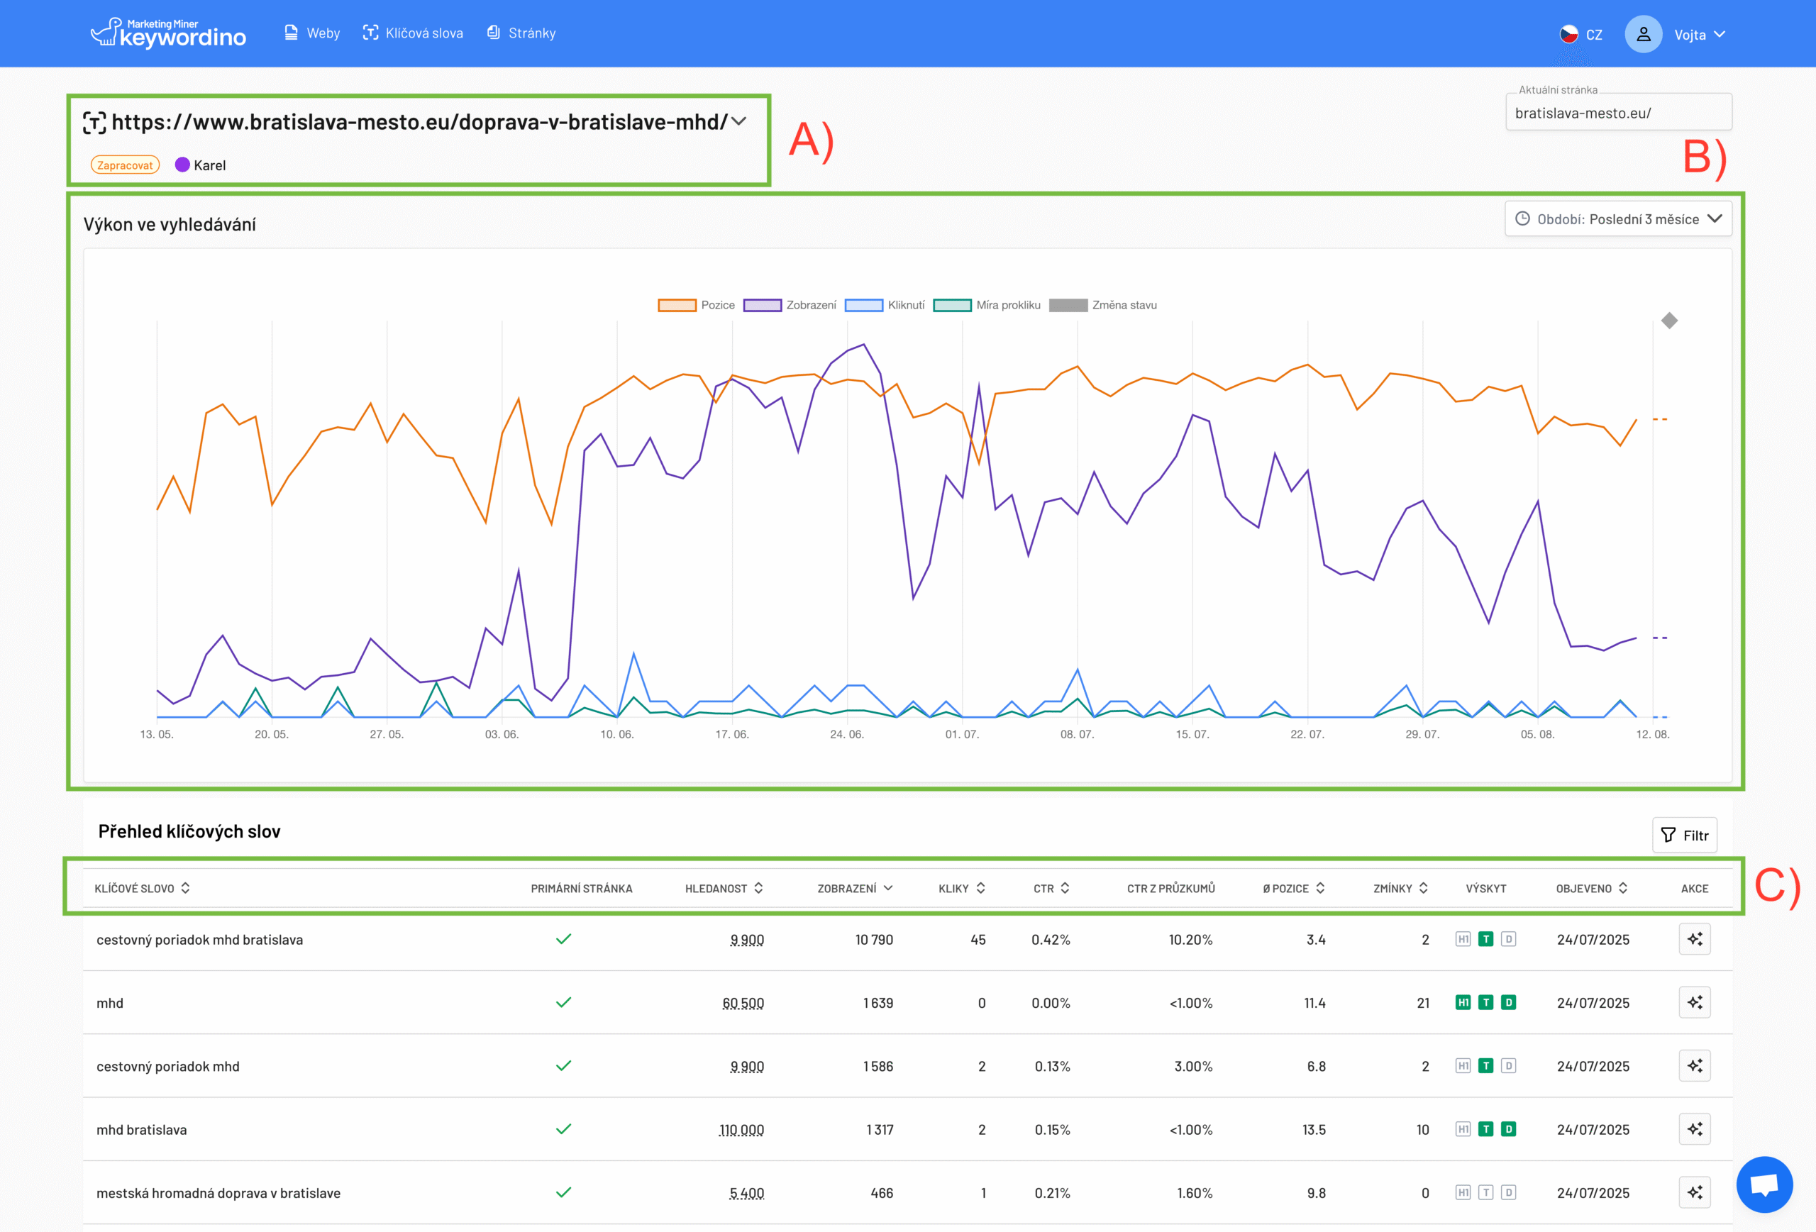Click the green H1 badge in mhd row

[1463, 1002]
